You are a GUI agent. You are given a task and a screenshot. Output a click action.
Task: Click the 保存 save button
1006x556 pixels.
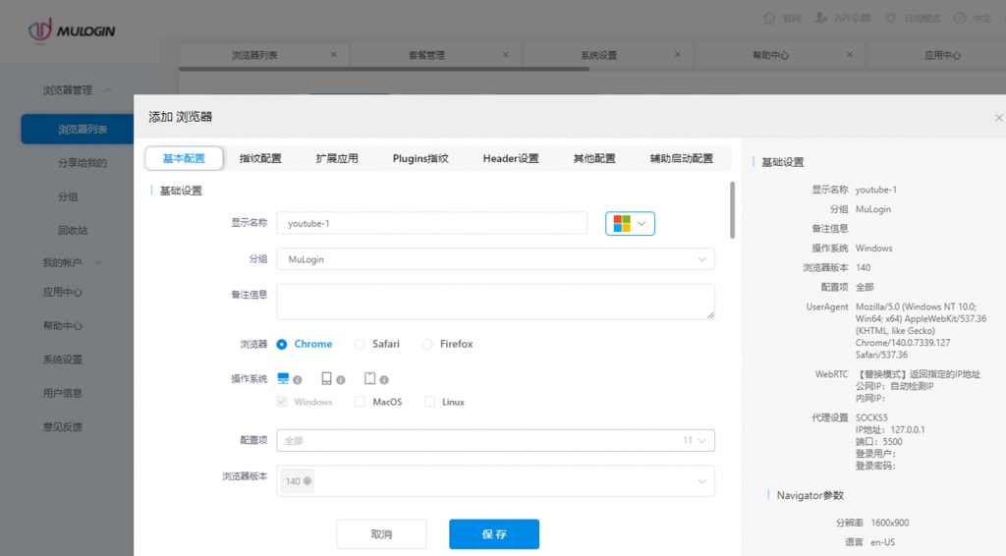tap(494, 534)
